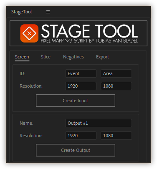
Task: Click the ID: label
Action: click(x=23, y=73)
